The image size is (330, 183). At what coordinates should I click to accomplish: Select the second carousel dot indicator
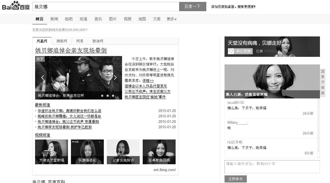(108, 96)
